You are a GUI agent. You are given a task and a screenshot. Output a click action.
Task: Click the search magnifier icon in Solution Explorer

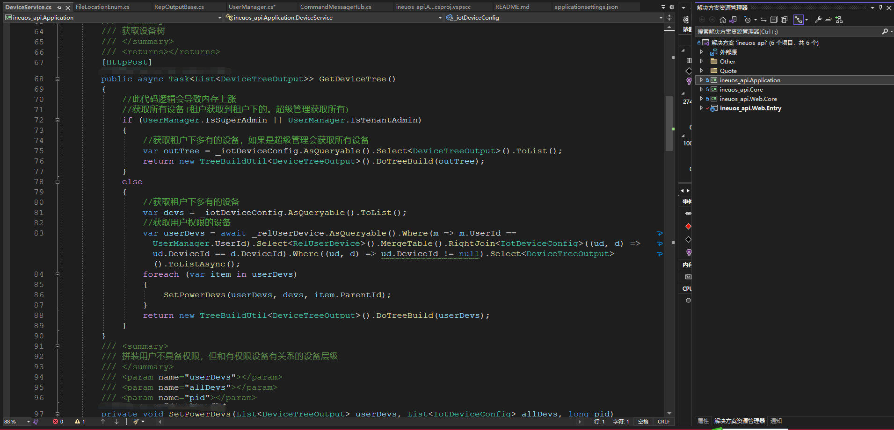click(x=885, y=31)
